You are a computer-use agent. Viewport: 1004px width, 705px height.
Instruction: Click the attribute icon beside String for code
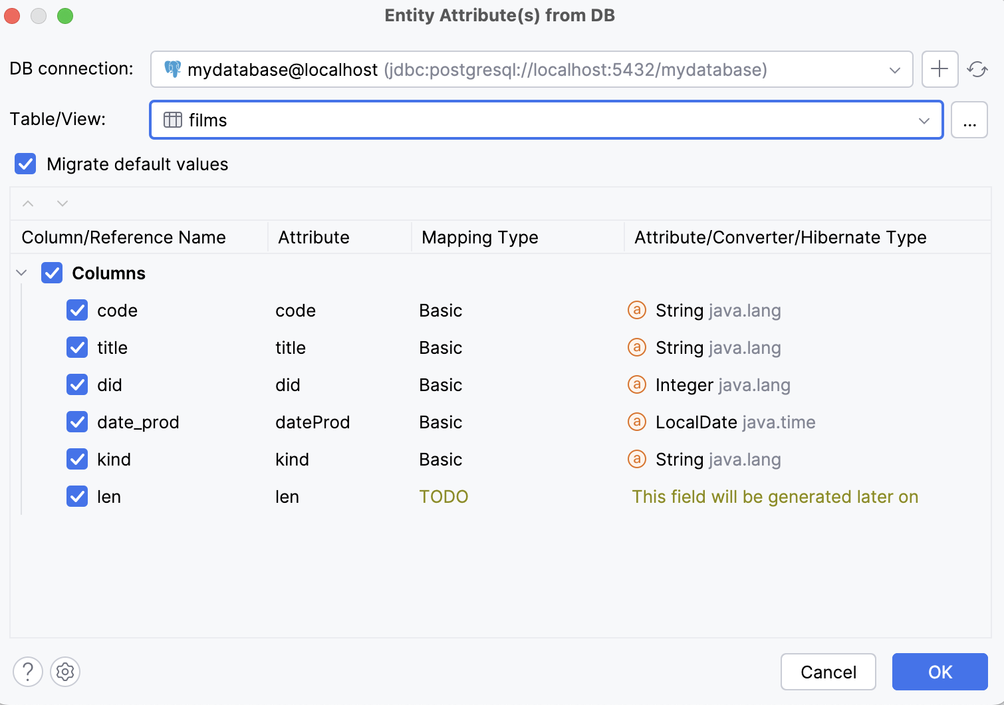[636, 310]
